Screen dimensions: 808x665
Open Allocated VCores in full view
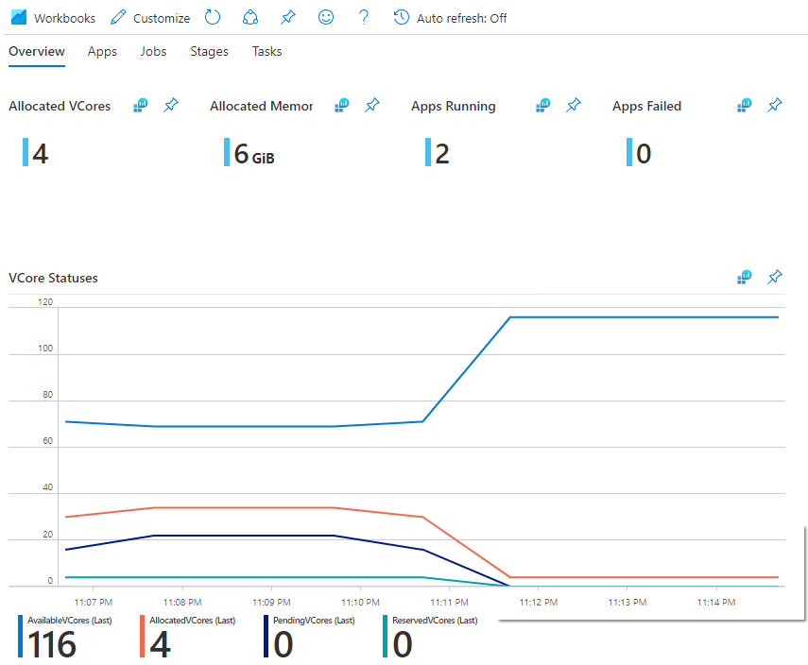(x=140, y=106)
